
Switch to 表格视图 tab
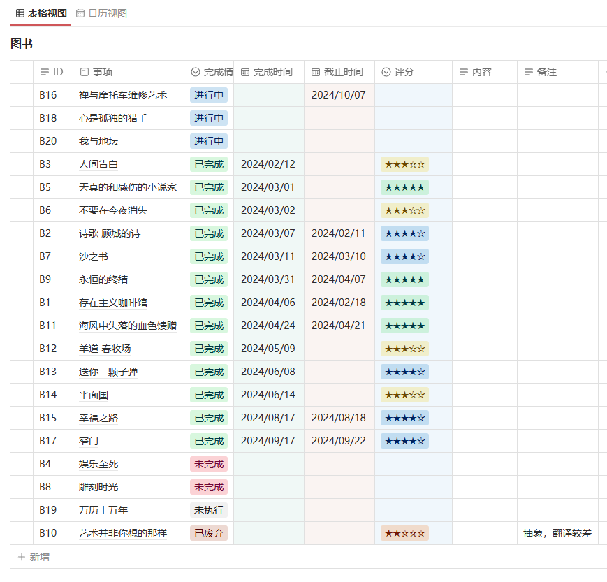click(x=41, y=13)
